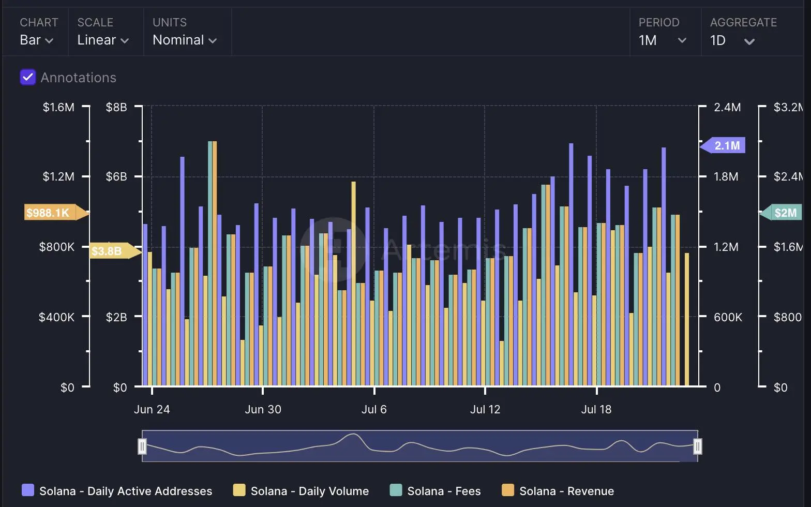
Task: Click the $988.1K orange axis annotation tag
Action: point(50,213)
